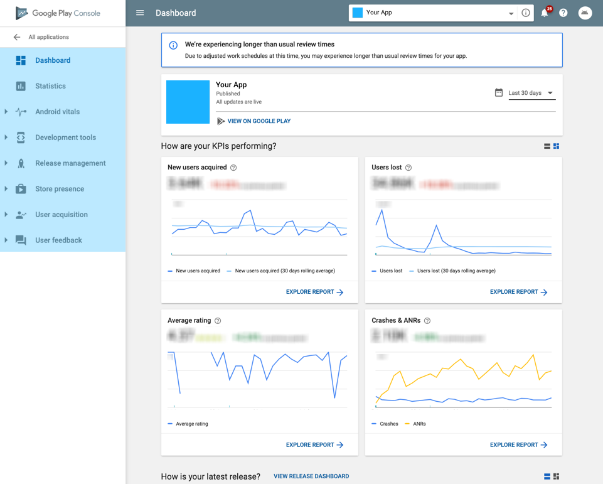Explore report for Users lost
The height and width of the screenshot is (484, 603).
518,292
